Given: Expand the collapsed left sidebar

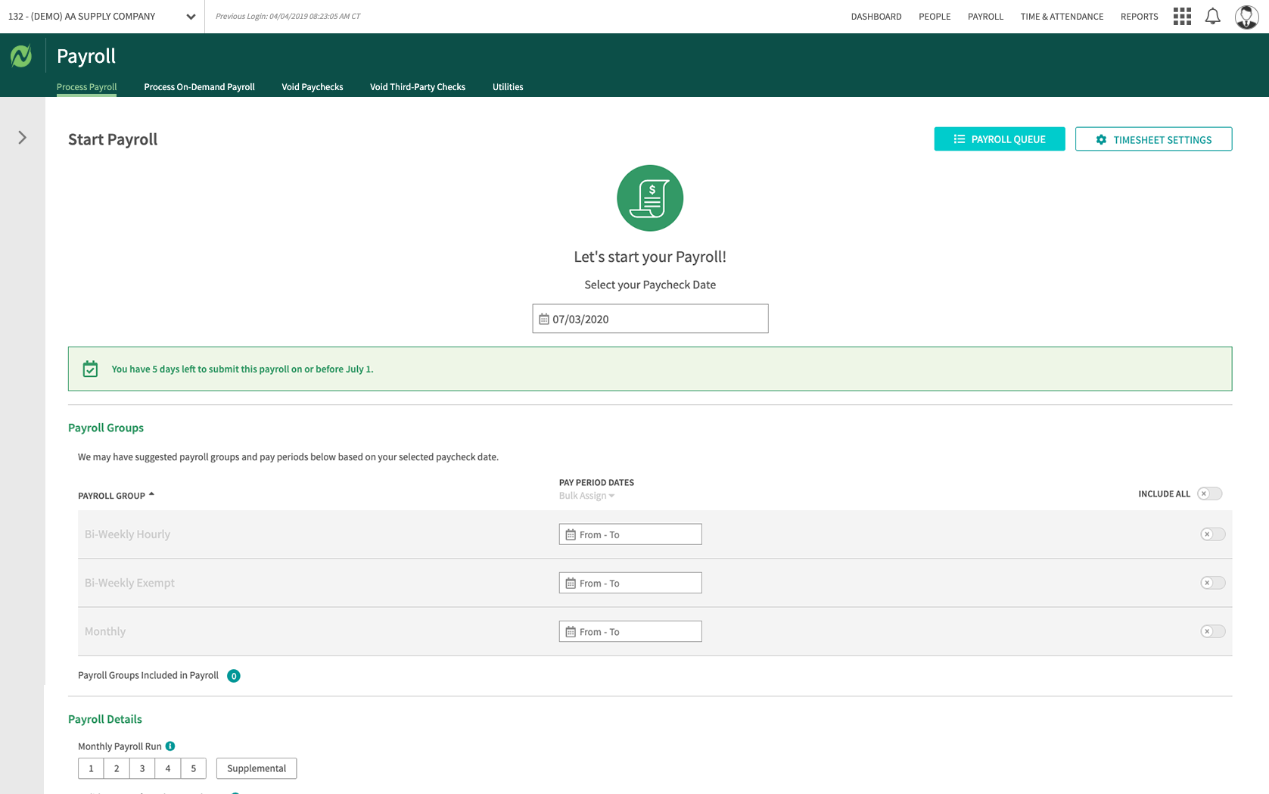Looking at the screenshot, I should (x=22, y=138).
